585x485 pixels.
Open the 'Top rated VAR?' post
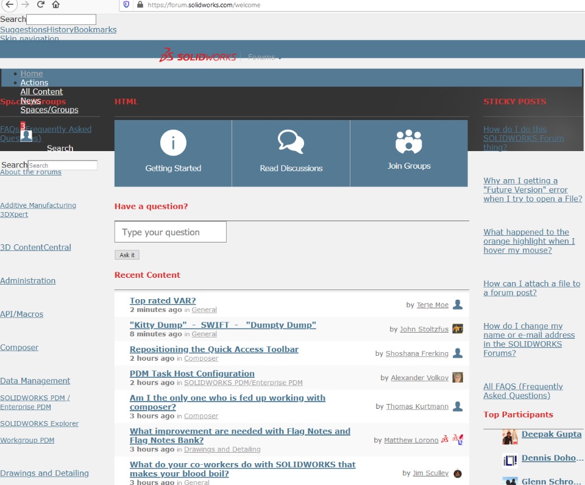tap(163, 301)
